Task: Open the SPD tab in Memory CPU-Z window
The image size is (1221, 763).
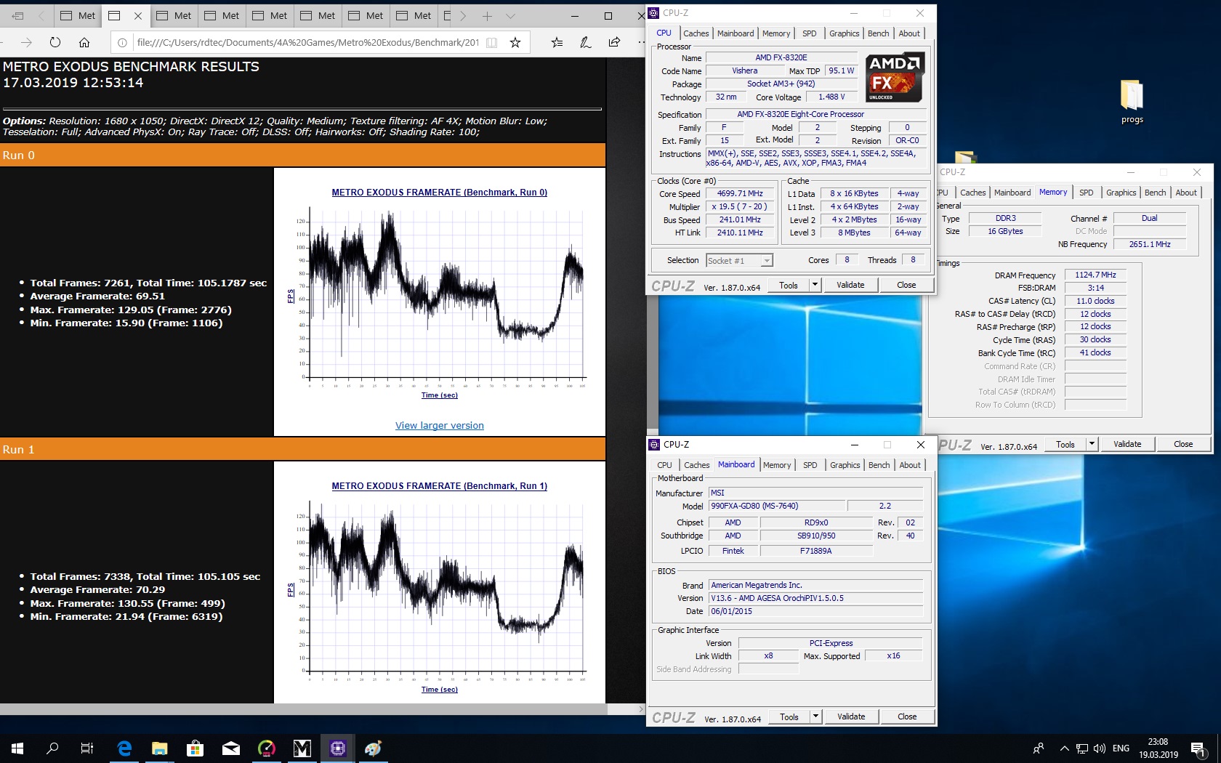Action: (1086, 193)
